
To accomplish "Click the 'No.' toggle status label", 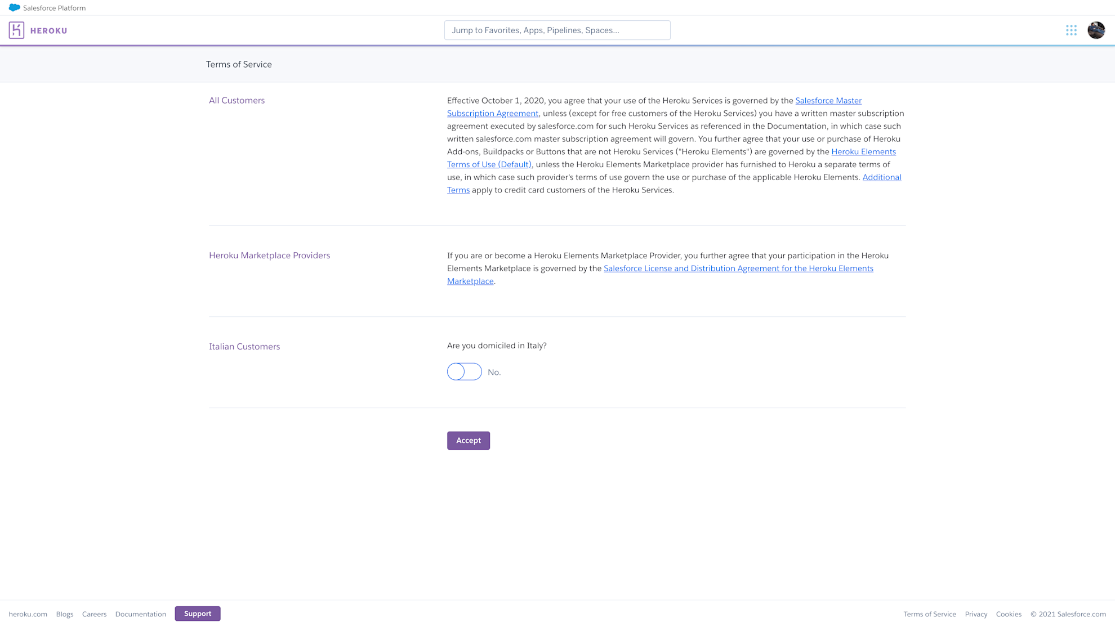I will 494,372.
